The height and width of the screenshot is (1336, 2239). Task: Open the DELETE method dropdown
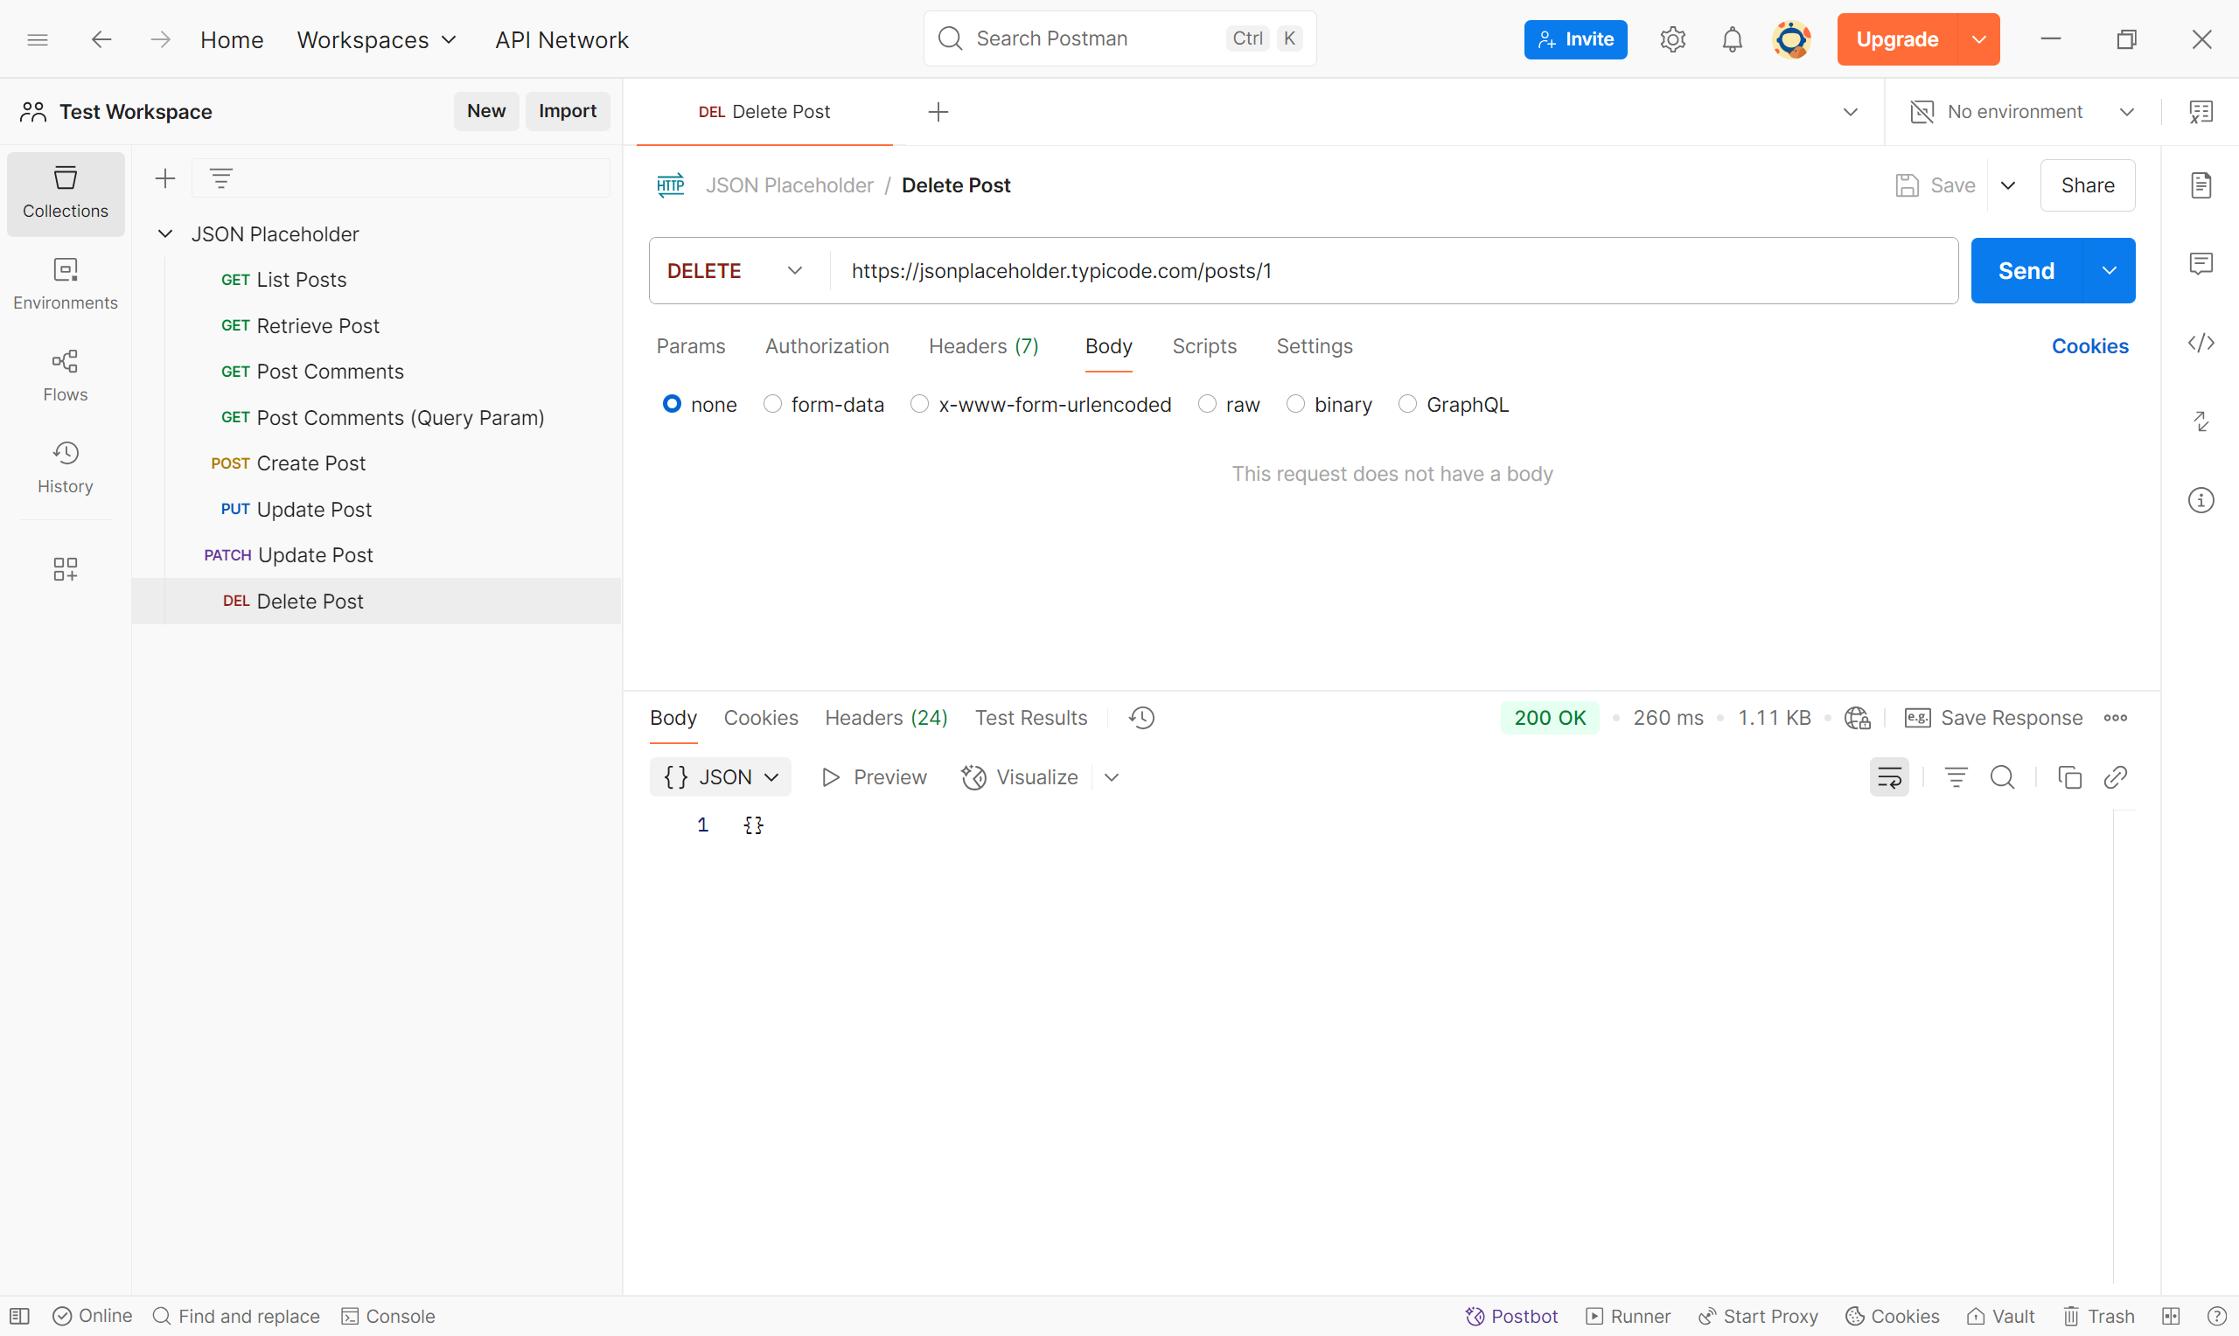tap(735, 271)
